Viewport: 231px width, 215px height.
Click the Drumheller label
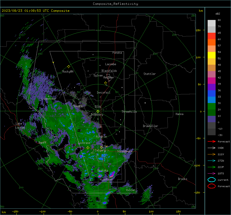coord(150,126)
